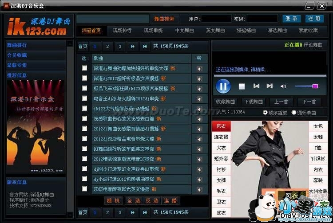Open 最新专集 in left sidebar
The image size is (333, 223).
[x=17, y=65]
